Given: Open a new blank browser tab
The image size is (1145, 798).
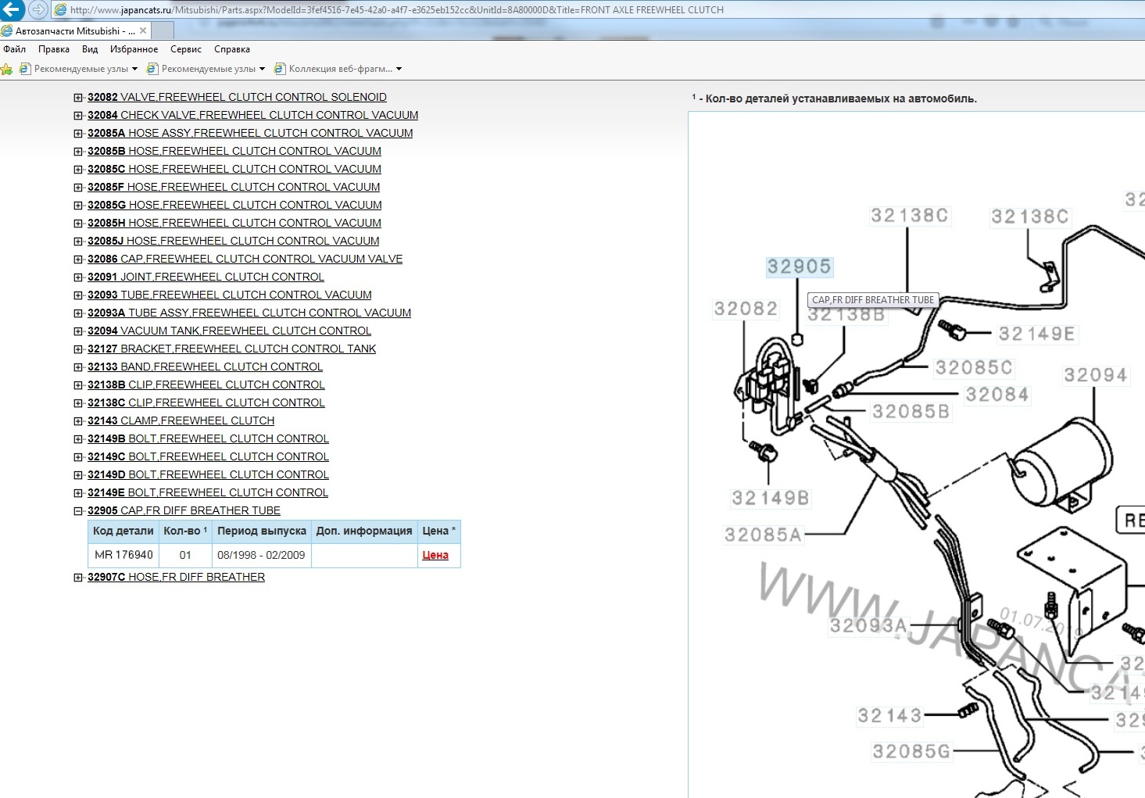Looking at the screenshot, I should [162, 31].
